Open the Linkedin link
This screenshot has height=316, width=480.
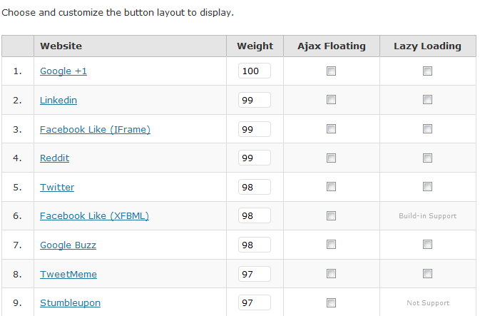(58, 100)
